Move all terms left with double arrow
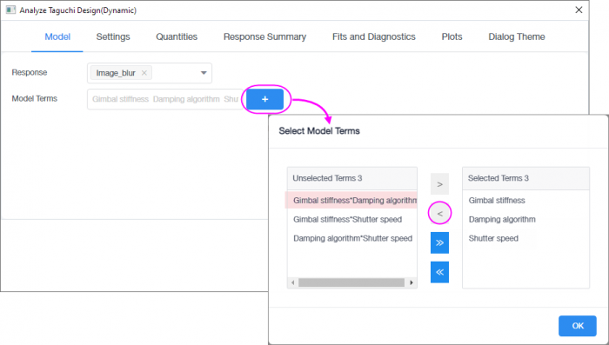Image resolution: width=609 pixels, height=345 pixels. click(x=439, y=272)
